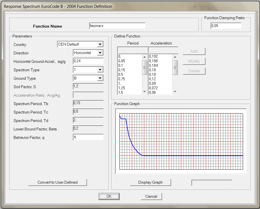Click Period list scroll up arrow
Viewport: 260px width, 209px height.
pos(145,57)
